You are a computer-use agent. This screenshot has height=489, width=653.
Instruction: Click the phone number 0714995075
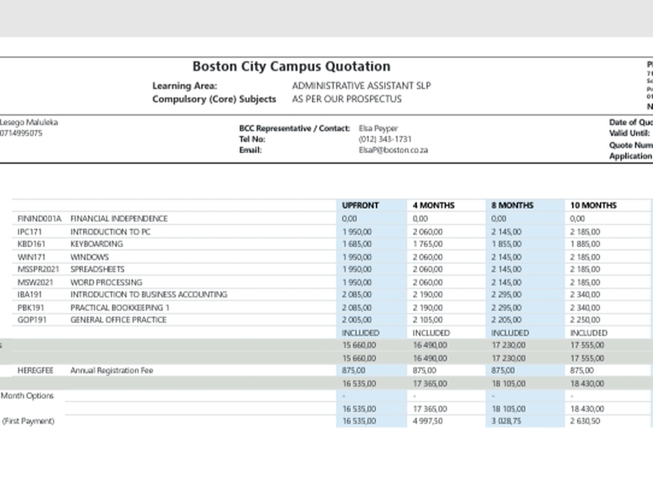(x=21, y=133)
